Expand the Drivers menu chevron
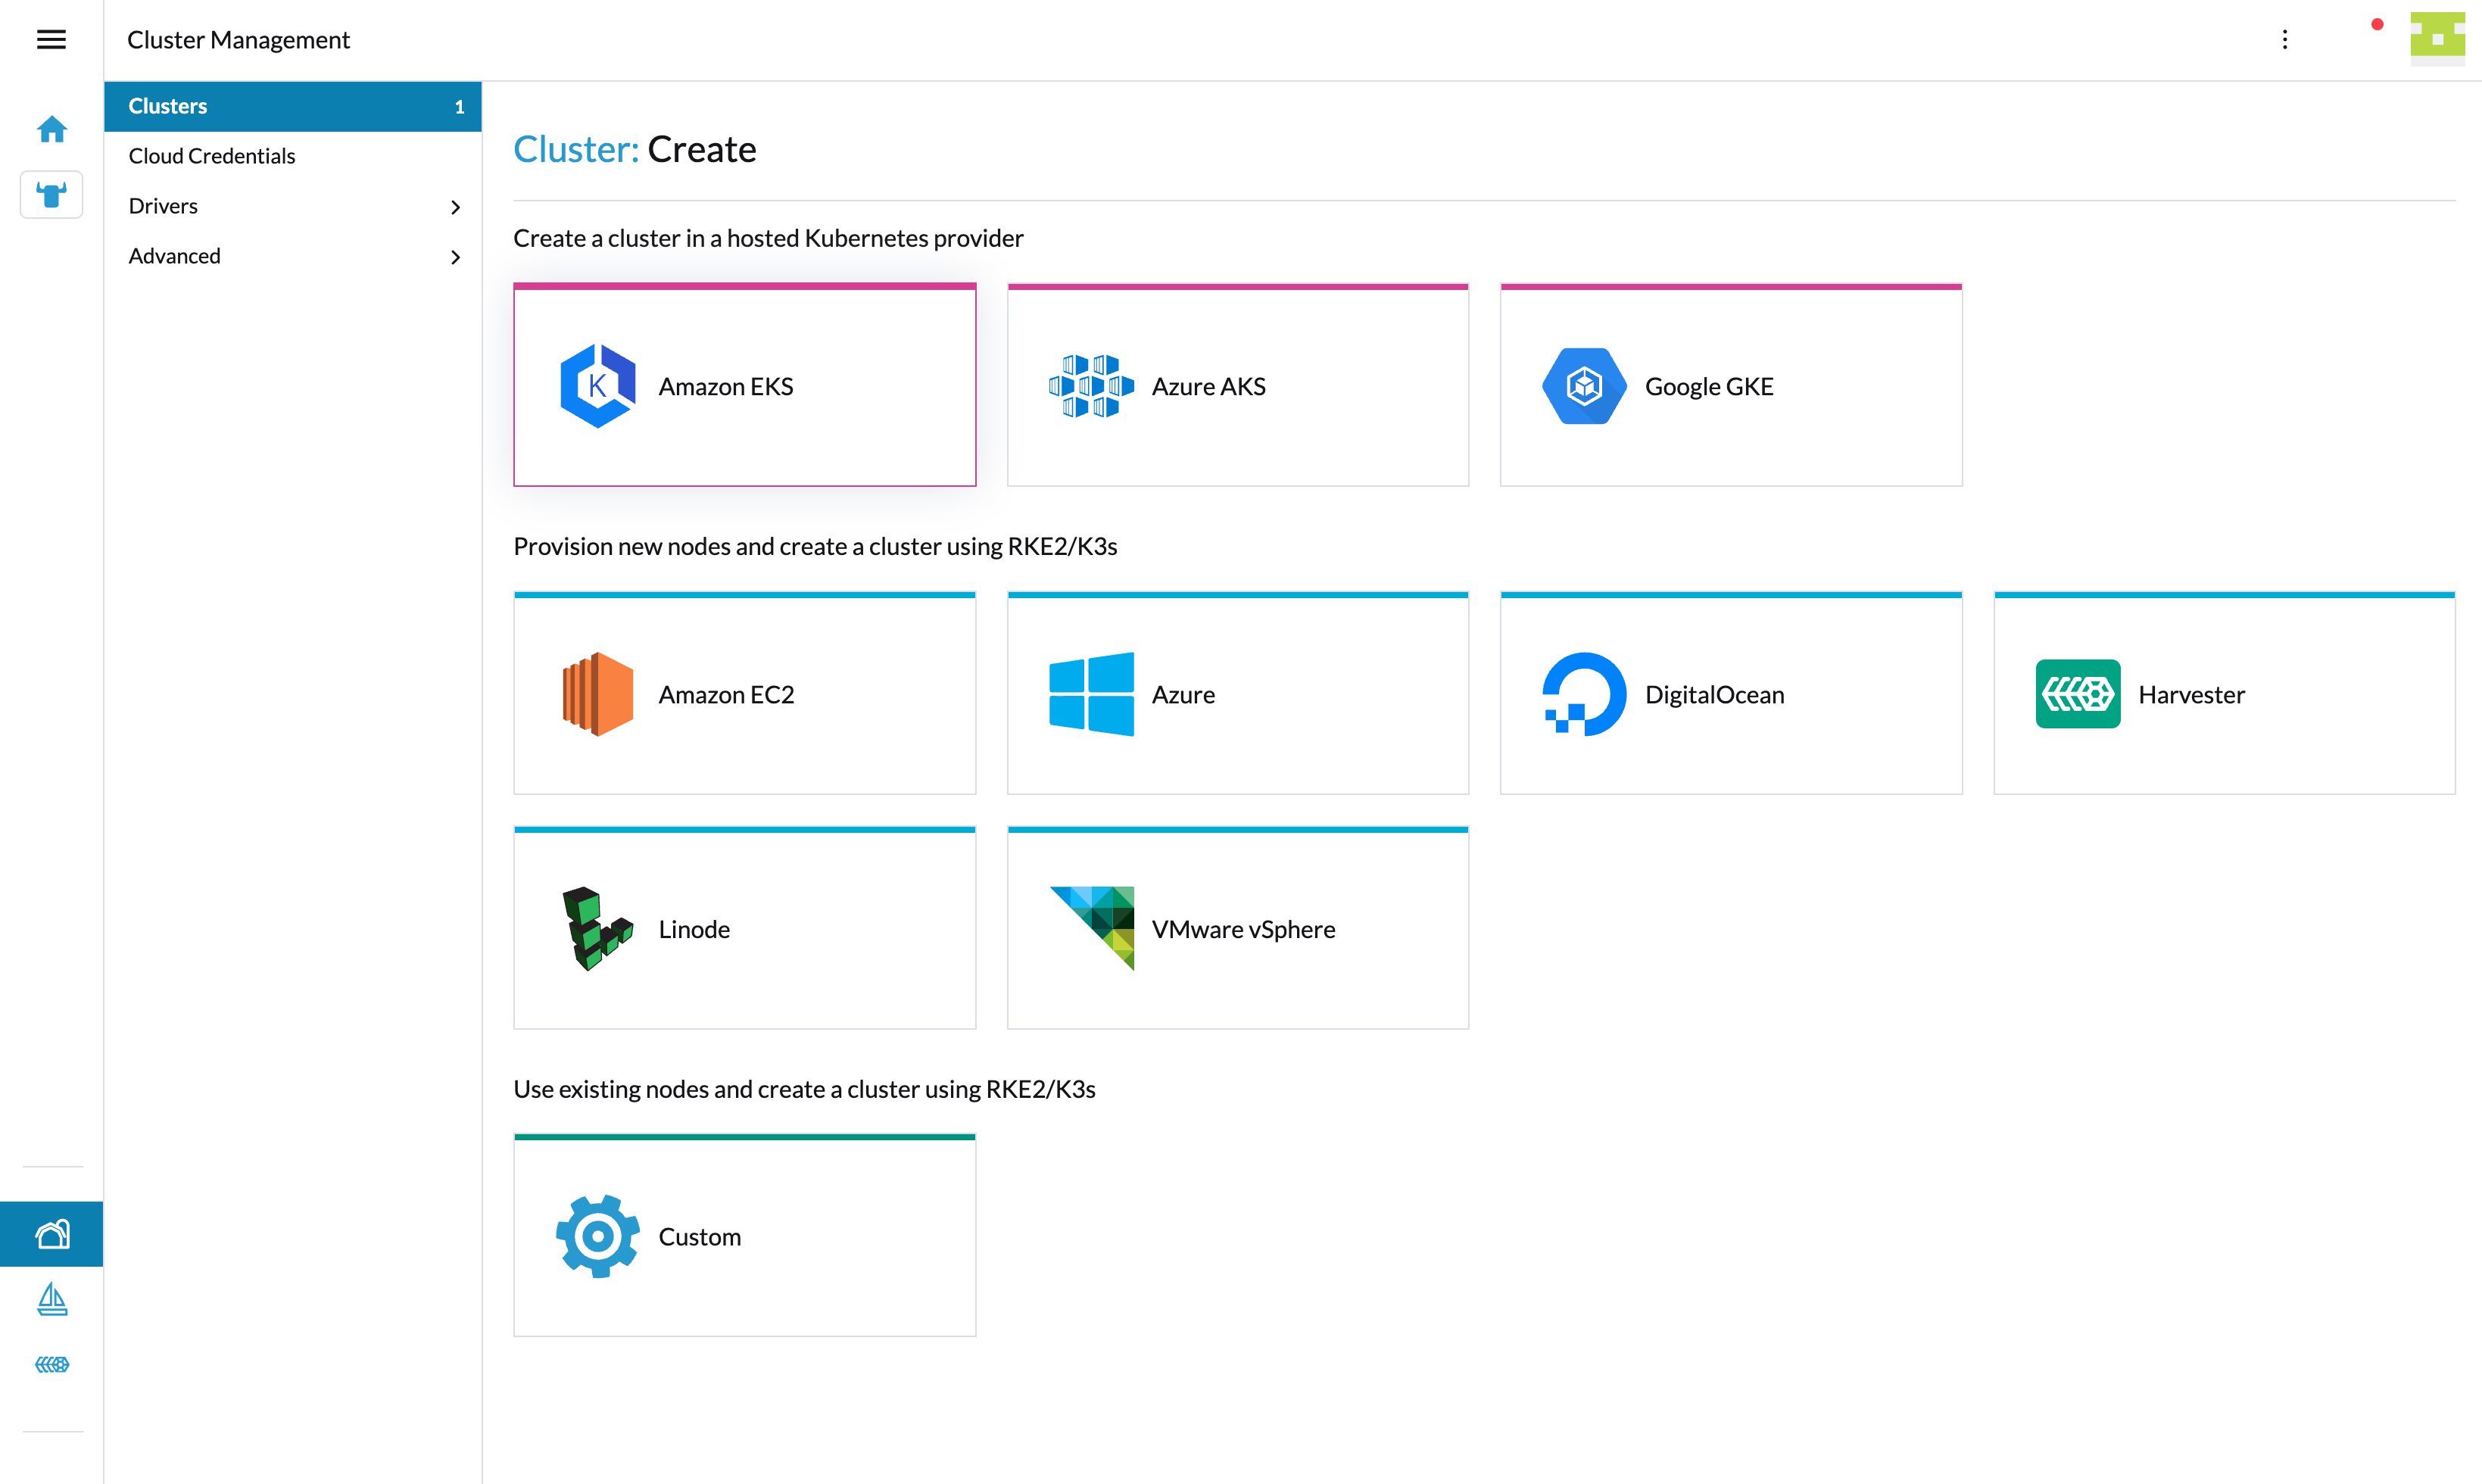2482x1484 pixels. click(x=456, y=207)
